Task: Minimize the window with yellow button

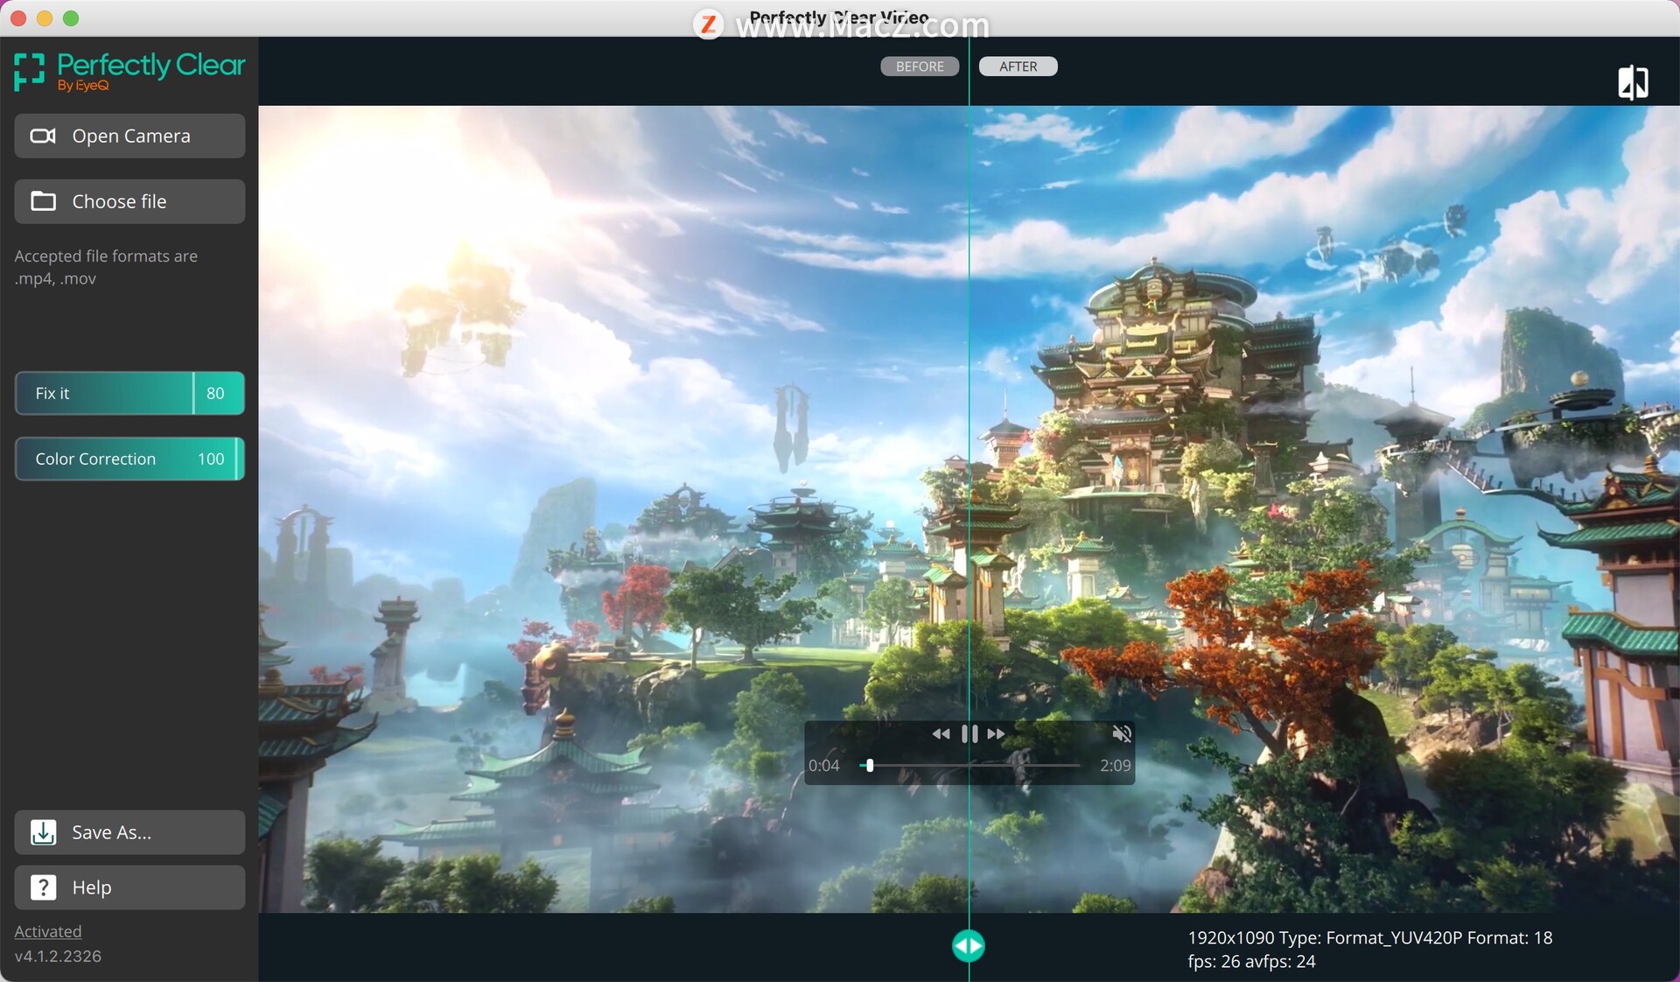Action: (45, 18)
